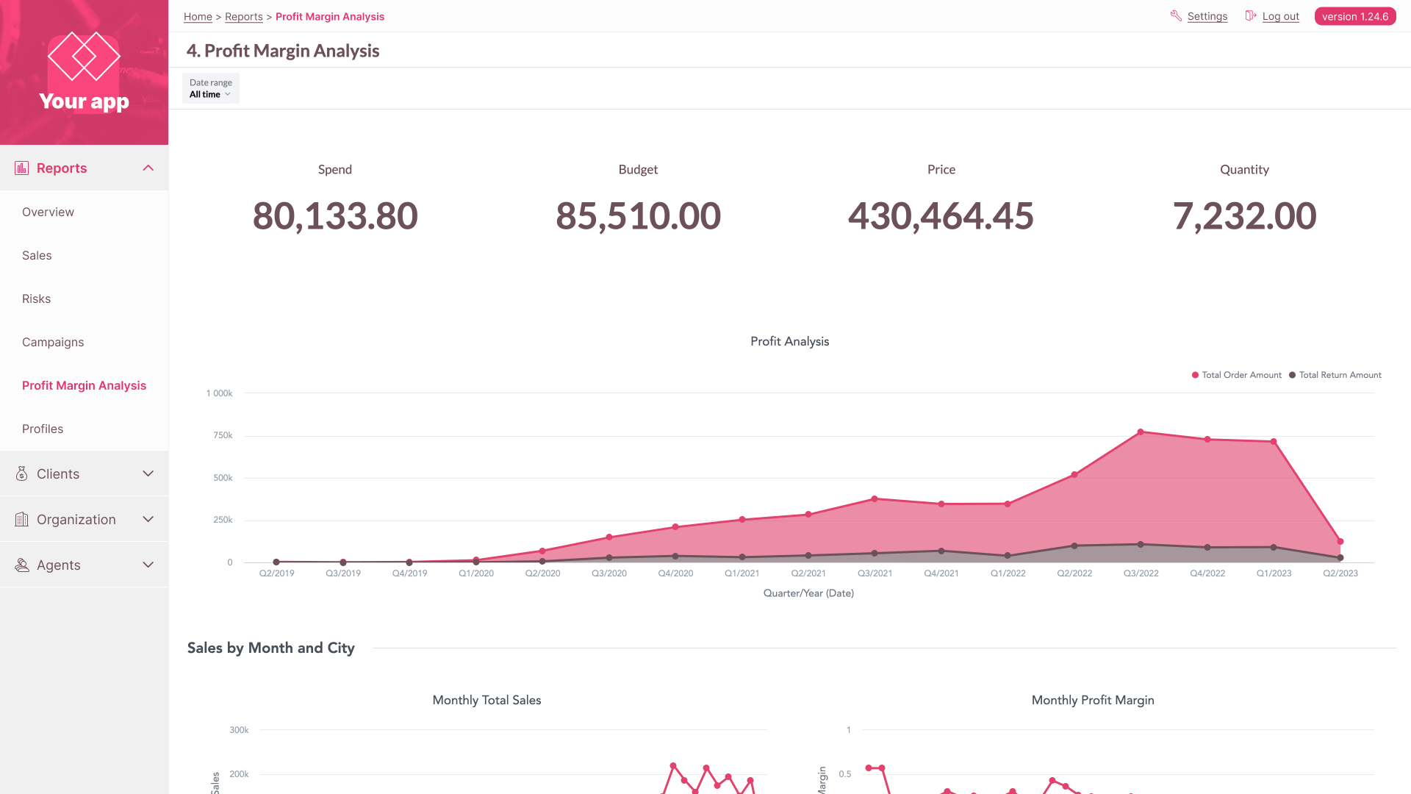Screen dimensions: 1411x794
Task: Click the Clients icon in sidebar
Action: pos(21,473)
